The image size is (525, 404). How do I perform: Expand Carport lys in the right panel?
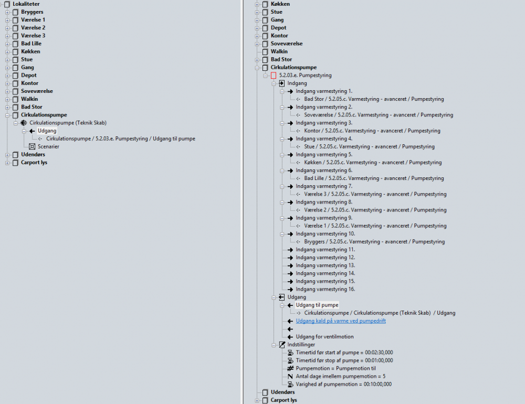coord(257,400)
